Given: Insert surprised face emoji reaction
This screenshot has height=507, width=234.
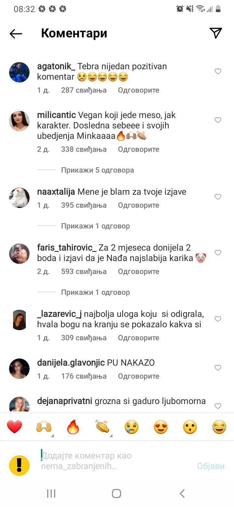Looking at the screenshot, I should pos(190,427).
